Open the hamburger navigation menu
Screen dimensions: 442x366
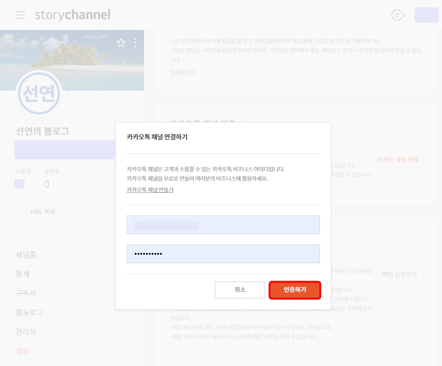coord(20,15)
